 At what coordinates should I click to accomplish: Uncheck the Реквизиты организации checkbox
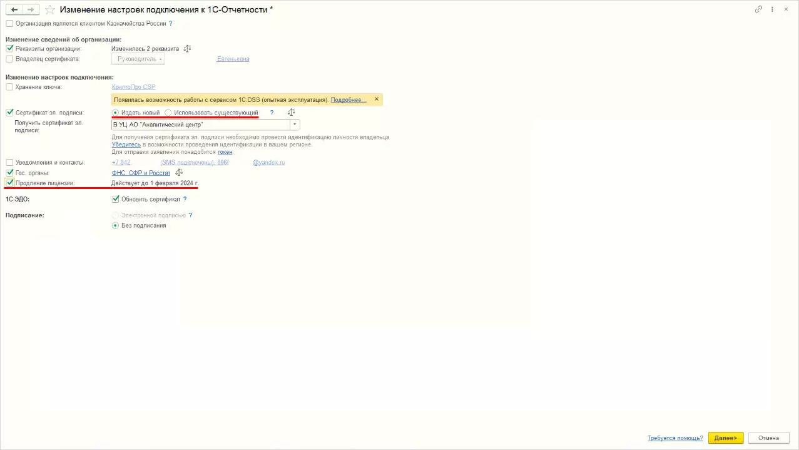tap(9, 48)
